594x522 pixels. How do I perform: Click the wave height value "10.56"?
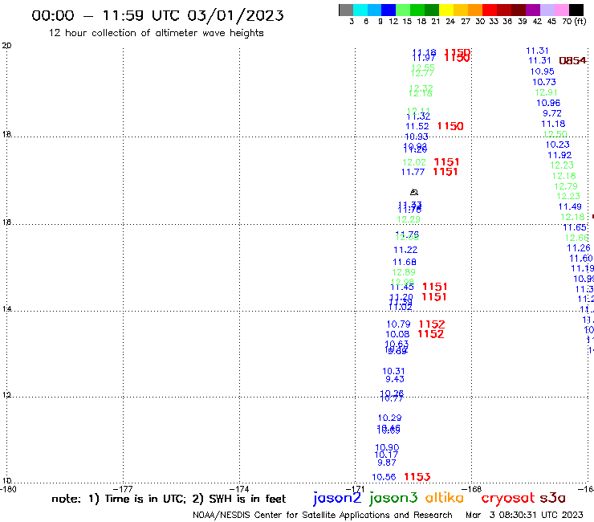[x=384, y=477]
